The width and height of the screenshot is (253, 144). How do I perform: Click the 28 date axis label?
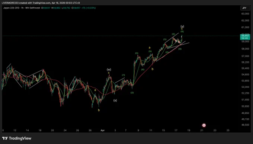90,131
